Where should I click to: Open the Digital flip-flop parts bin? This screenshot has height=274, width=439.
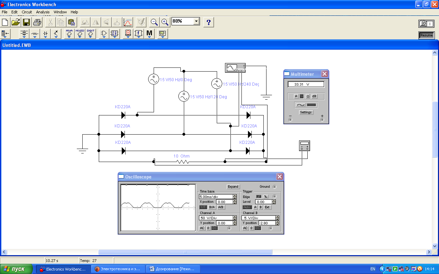click(115, 34)
